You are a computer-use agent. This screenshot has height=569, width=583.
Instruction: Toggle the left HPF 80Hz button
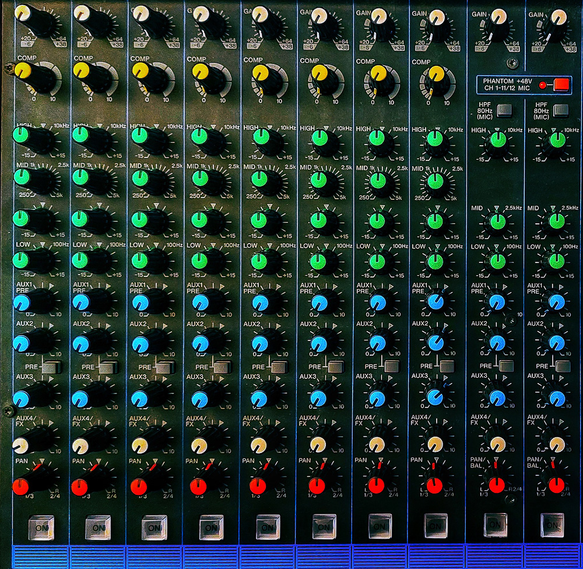pyautogui.click(x=504, y=109)
